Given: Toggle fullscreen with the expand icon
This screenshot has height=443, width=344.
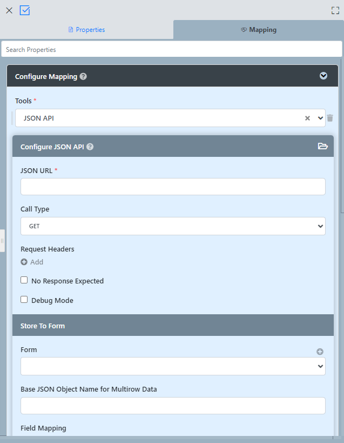Looking at the screenshot, I should pos(335,10).
